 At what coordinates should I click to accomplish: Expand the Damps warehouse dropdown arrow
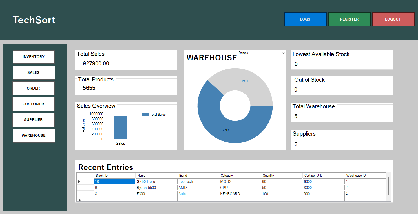[x=283, y=53]
